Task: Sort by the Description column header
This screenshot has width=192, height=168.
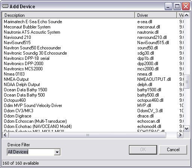Action: point(69,15)
